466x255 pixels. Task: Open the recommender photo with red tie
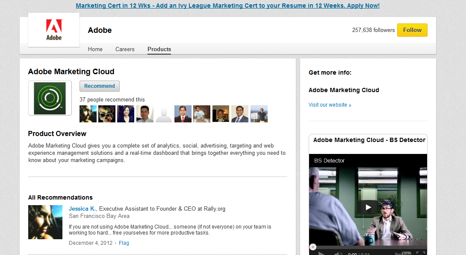[x=183, y=114]
